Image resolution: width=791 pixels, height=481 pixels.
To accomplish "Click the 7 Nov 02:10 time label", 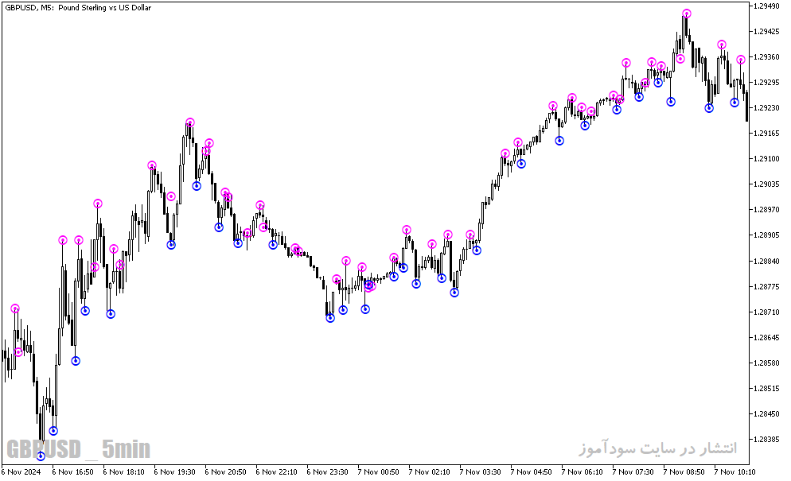I will pyautogui.click(x=429, y=472).
